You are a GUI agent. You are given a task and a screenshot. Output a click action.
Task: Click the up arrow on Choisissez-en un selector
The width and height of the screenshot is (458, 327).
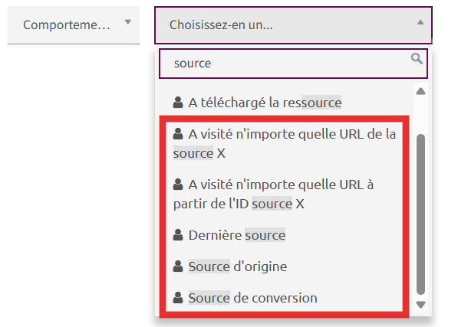(x=420, y=22)
